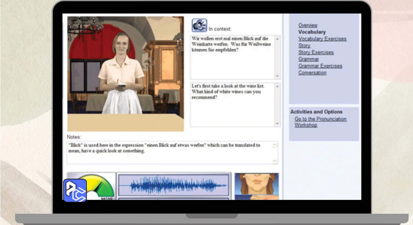Click the blue PC logo icon
Image resolution: width=413 pixels, height=225 pixels.
point(75,190)
